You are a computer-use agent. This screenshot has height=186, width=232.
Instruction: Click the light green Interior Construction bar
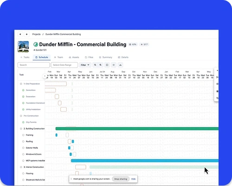154,167
